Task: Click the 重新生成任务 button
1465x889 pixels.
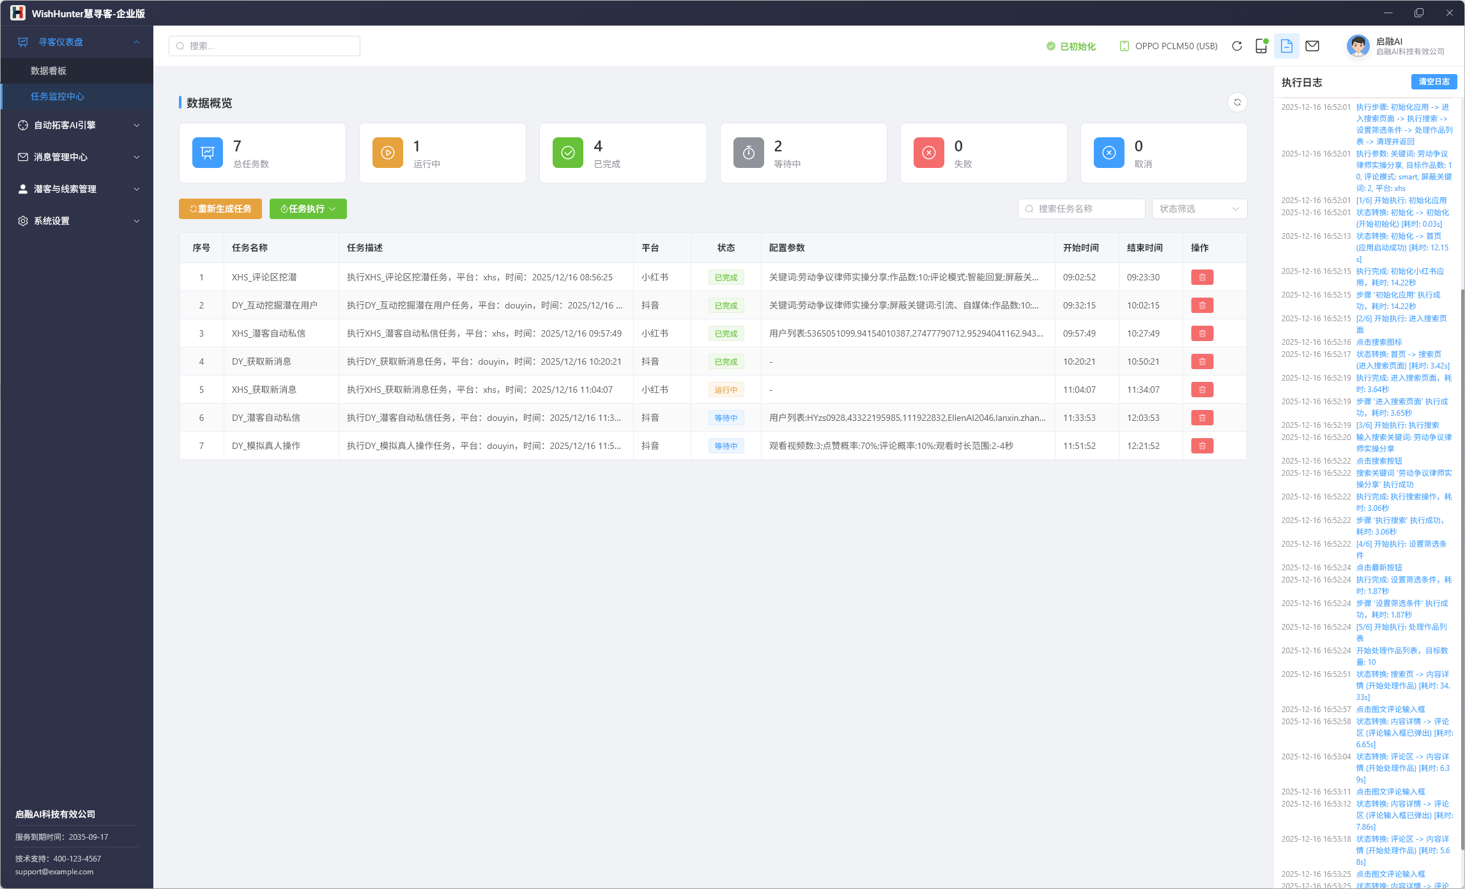Action: pos(220,209)
